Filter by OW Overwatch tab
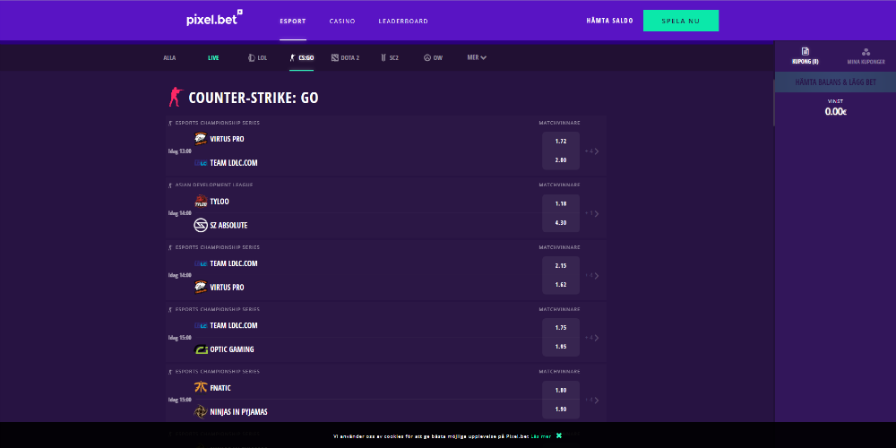Viewport: 896px width, 448px height. 433,57
